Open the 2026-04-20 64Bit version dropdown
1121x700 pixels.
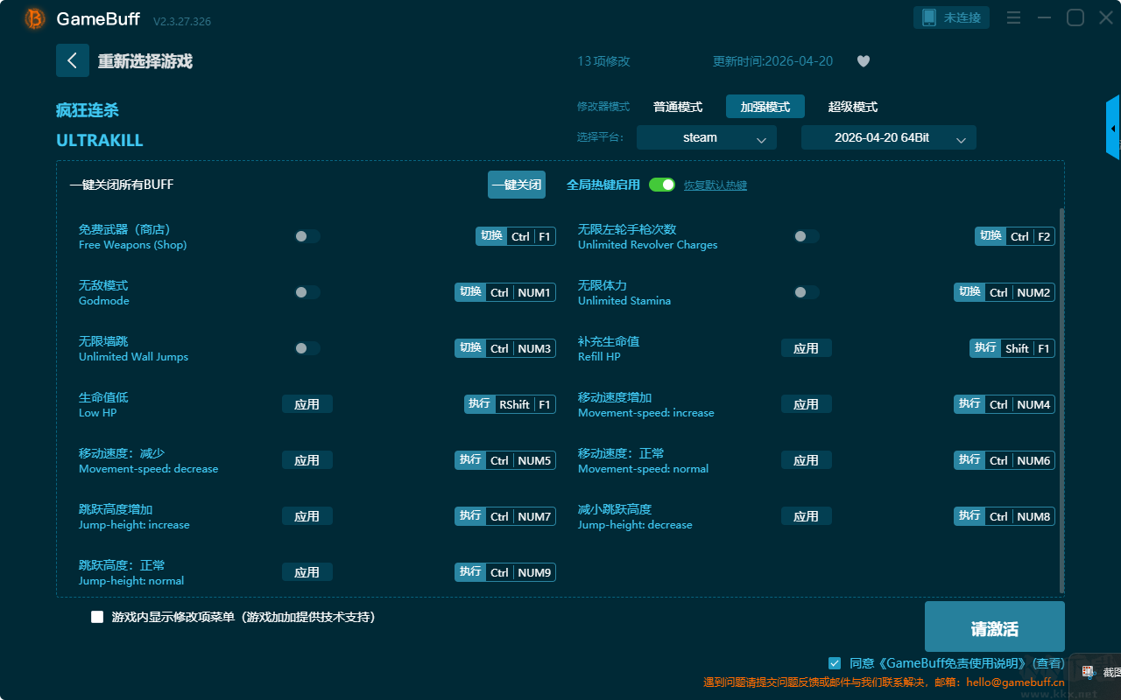click(x=889, y=137)
